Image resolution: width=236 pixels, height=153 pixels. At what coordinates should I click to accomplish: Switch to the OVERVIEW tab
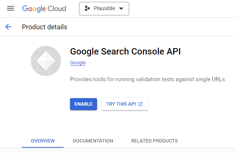[x=43, y=141]
